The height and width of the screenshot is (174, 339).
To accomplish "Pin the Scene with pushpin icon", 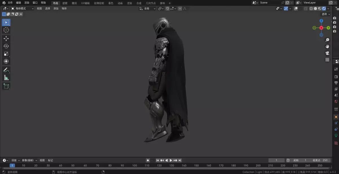I will 282,3.
